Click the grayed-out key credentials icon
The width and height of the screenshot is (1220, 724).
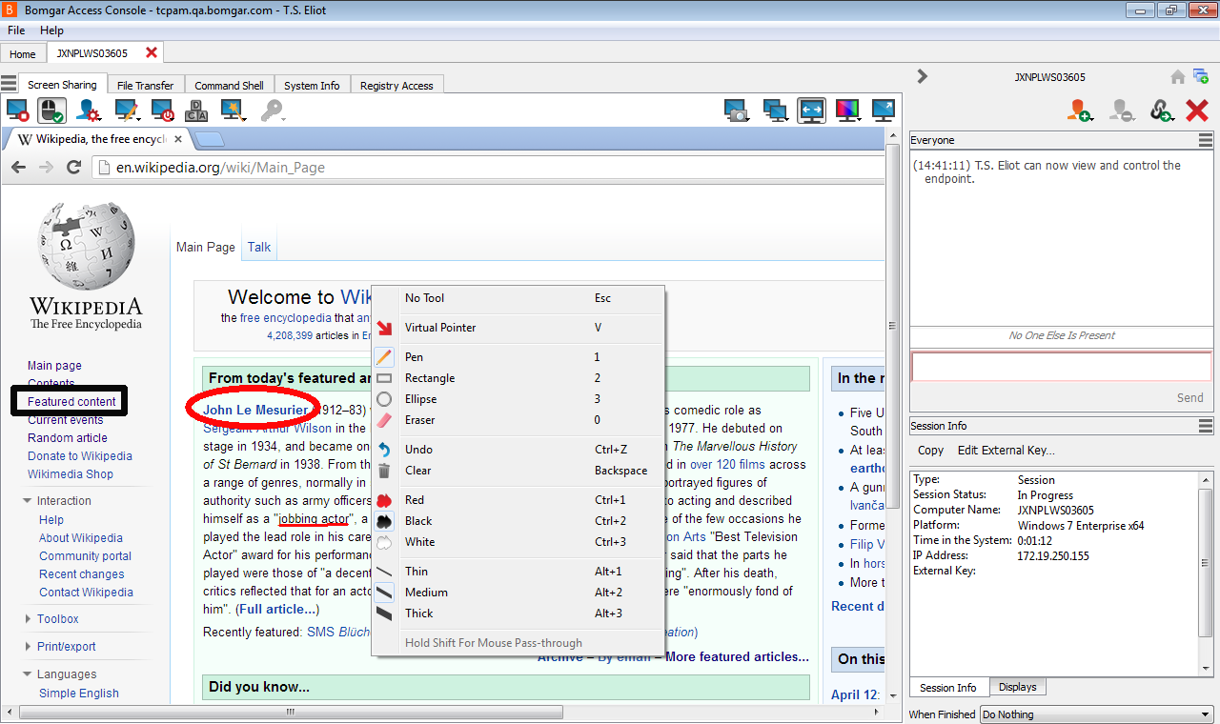[x=272, y=111]
